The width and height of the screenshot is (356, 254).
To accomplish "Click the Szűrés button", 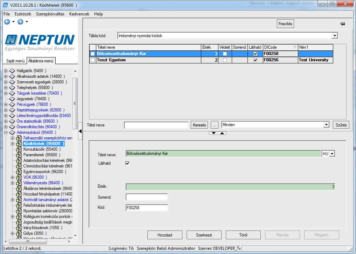I will click(x=341, y=125).
